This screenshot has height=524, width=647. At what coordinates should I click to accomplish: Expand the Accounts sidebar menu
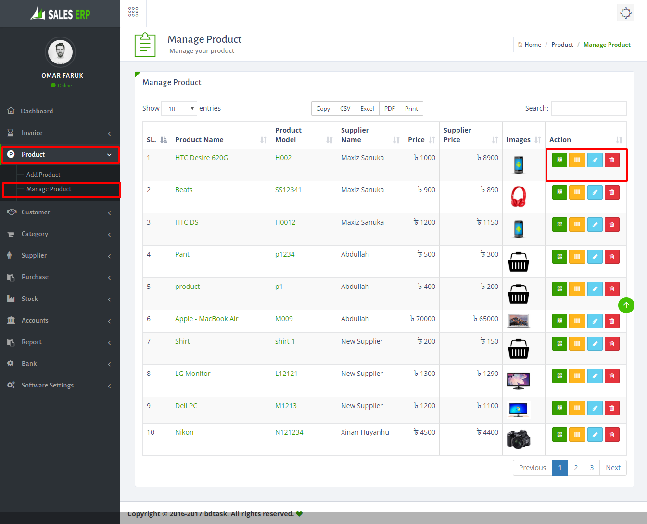pos(60,320)
